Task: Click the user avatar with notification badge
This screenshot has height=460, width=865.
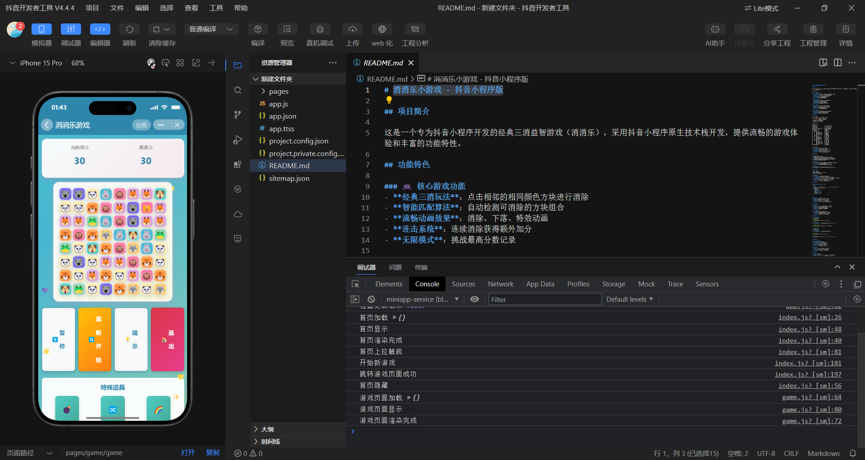Action: point(15,30)
